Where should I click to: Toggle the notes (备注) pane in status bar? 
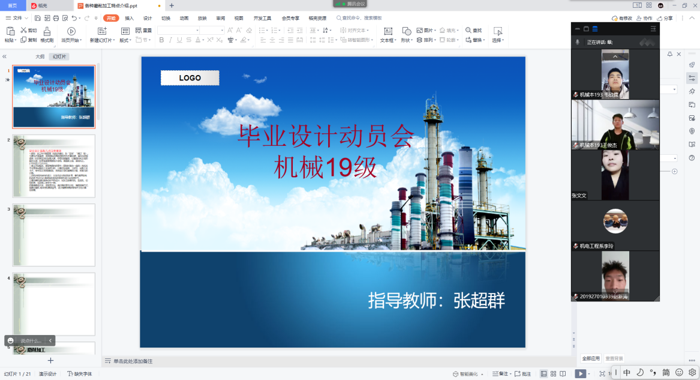[x=502, y=374]
